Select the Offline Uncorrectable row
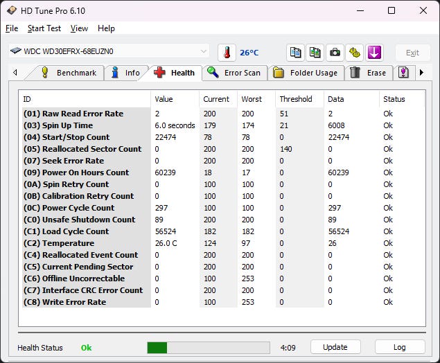The image size is (440, 363). [x=223, y=278]
